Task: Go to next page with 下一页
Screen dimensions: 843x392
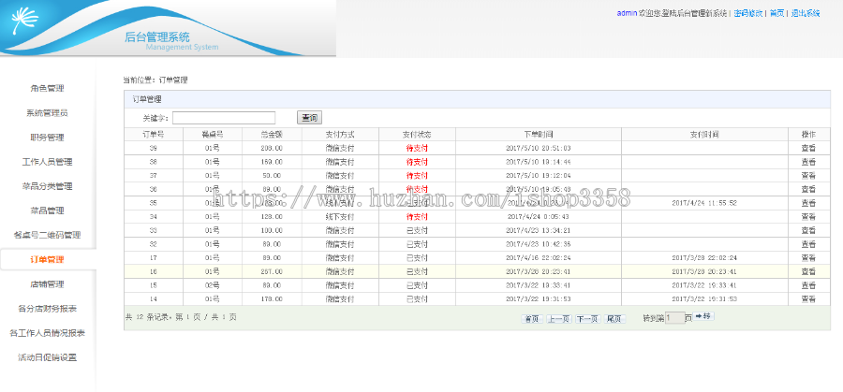Action: pyautogui.click(x=586, y=318)
